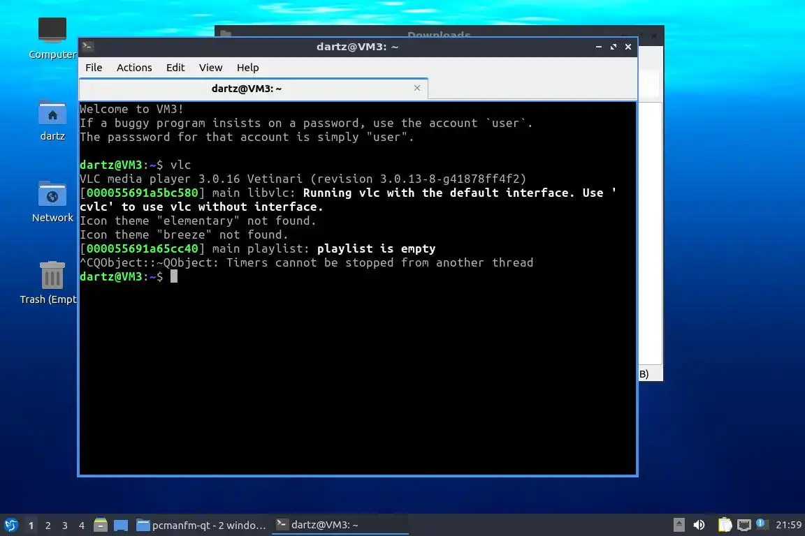
Task: Click 'Icon theme "elementary" not found.' line
Action: pos(198,221)
